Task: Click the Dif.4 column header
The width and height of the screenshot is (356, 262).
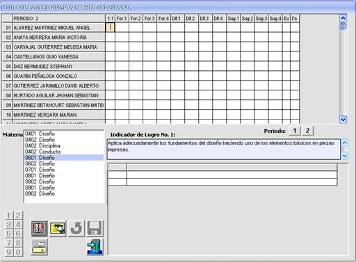Action: (x=219, y=19)
